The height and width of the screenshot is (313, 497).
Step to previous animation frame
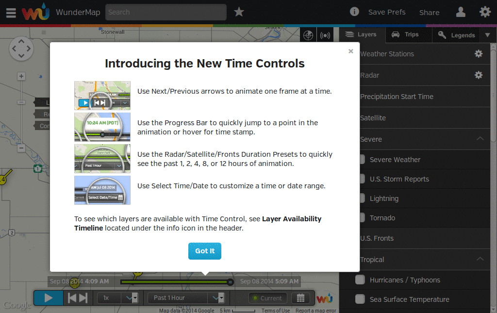point(72,298)
